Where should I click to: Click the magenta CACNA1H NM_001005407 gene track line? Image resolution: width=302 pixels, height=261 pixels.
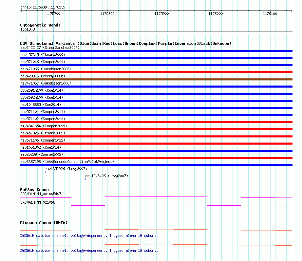156,197
